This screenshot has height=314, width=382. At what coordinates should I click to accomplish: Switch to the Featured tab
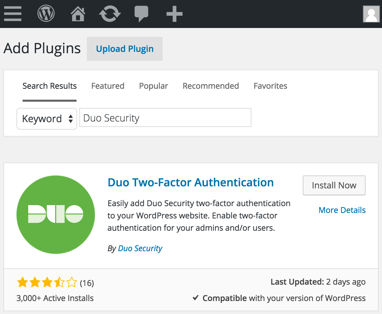point(108,86)
